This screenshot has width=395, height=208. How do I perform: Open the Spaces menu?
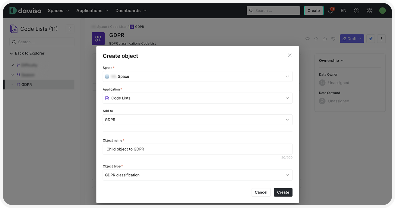point(58,11)
